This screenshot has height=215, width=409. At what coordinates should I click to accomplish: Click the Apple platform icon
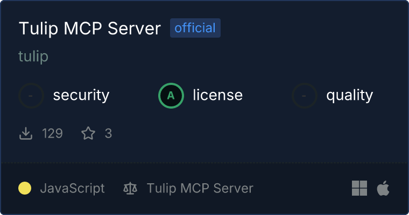pos(383,188)
